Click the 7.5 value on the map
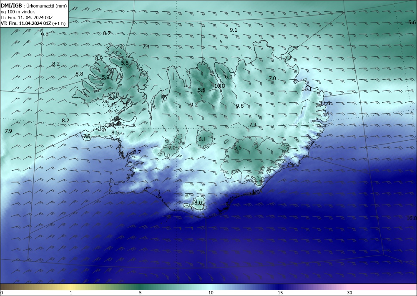417x296 pixels. tap(87, 137)
